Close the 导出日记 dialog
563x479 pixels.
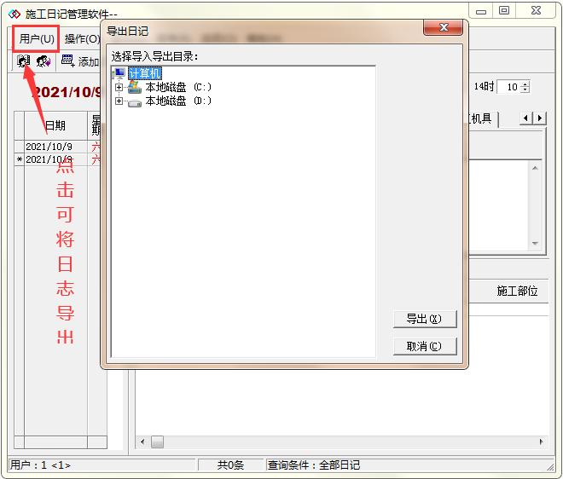[x=443, y=27]
